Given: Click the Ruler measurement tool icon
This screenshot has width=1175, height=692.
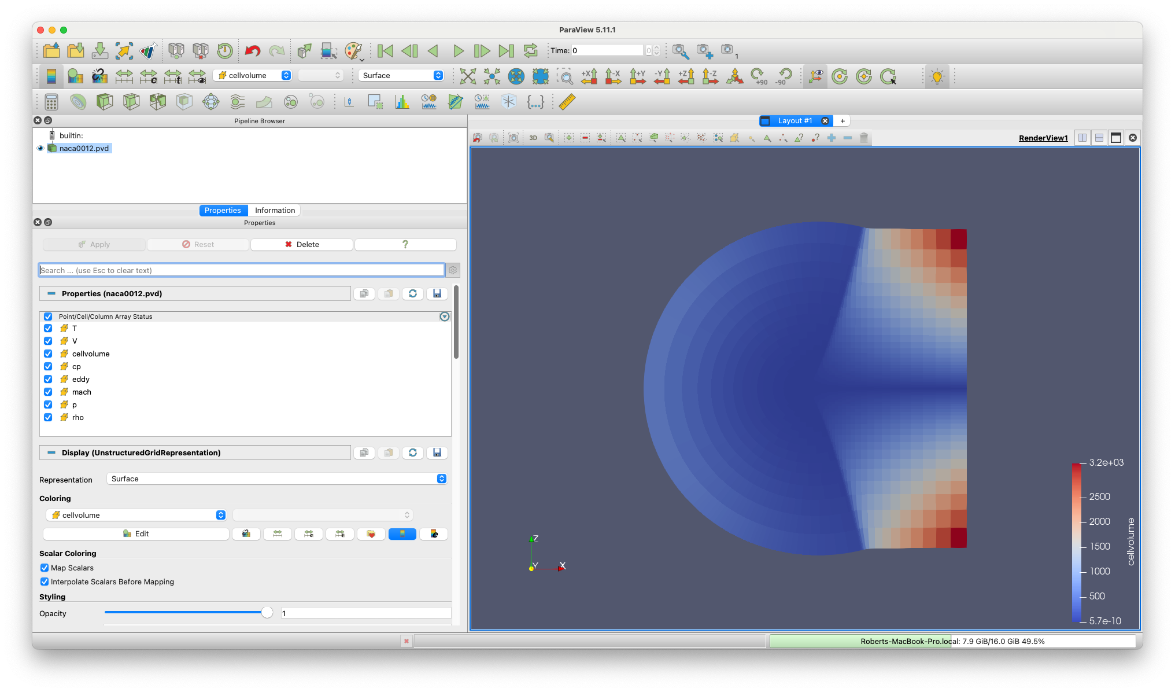Looking at the screenshot, I should point(567,102).
